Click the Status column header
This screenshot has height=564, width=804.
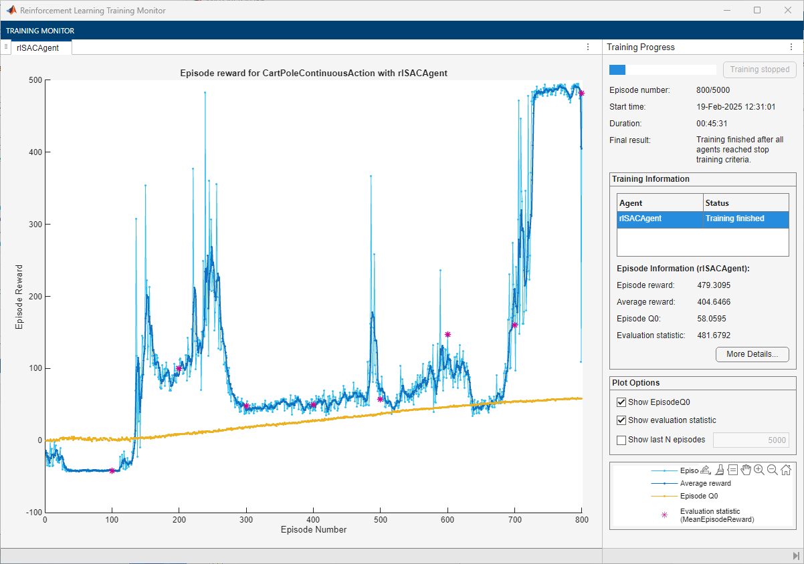point(746,202)
